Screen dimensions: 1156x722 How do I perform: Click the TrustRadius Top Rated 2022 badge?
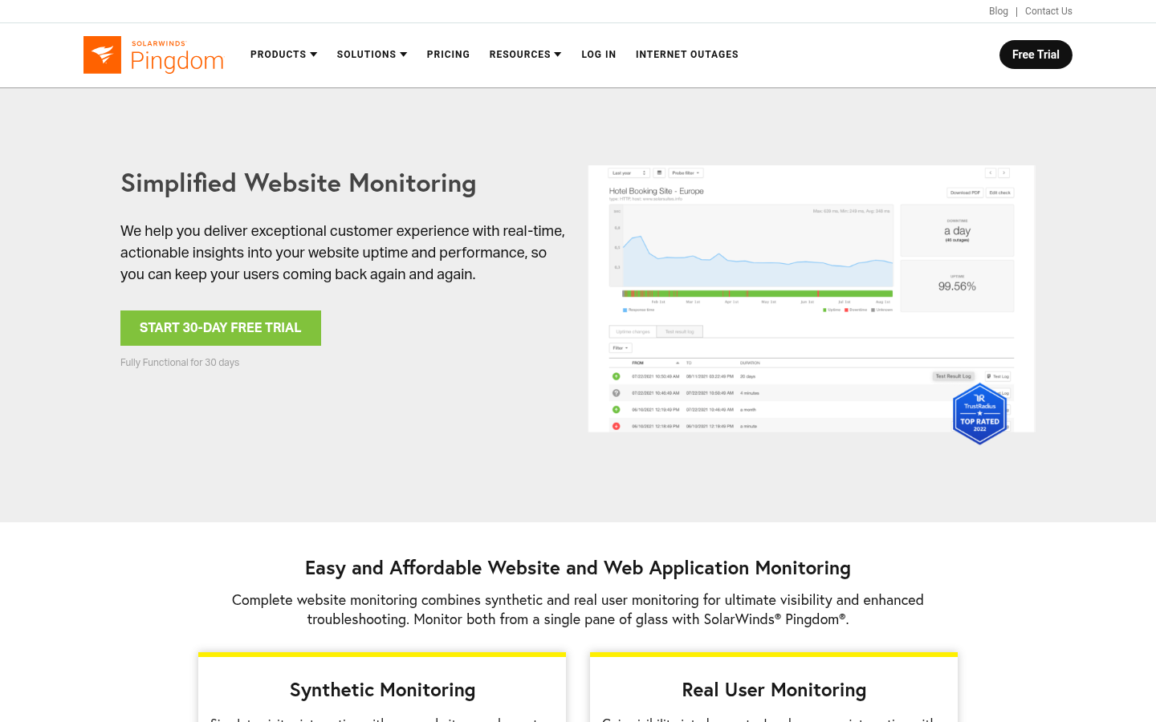pos(979,414)
